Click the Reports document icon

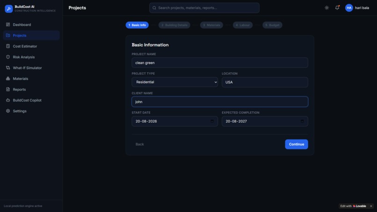click(x=8, y=89)
